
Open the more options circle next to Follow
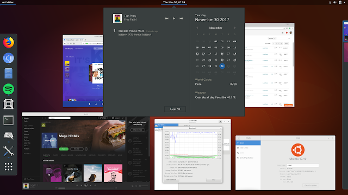(x=86, y=149)
